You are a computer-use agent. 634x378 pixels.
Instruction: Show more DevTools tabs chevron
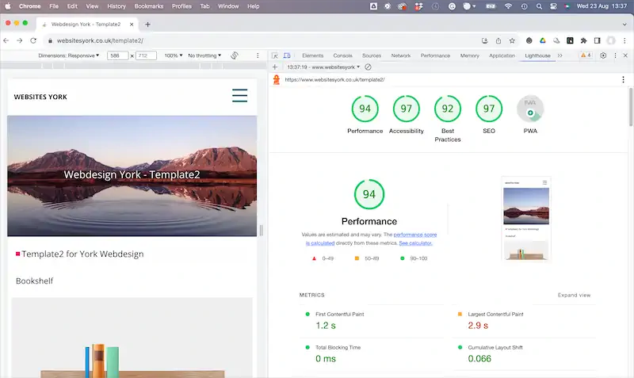click(560, 55)
